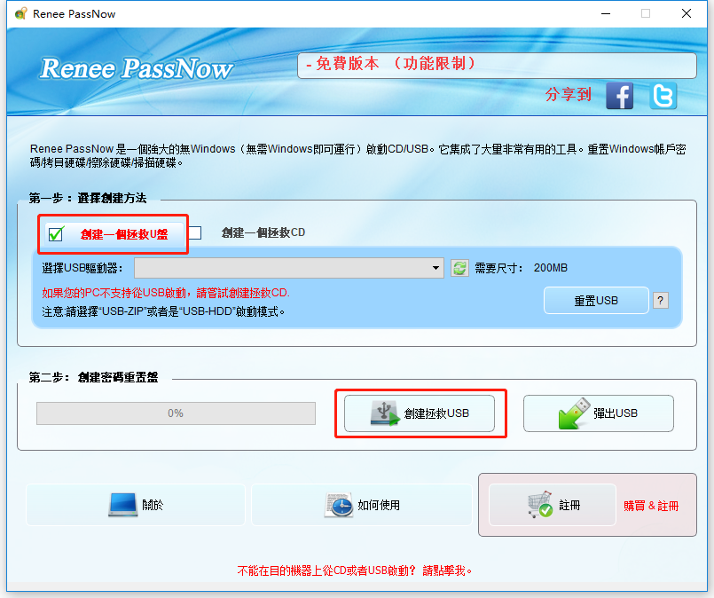
Task: Enable the 創建一個拯救U盤 checkbox
Action: [x=56, y=234]
